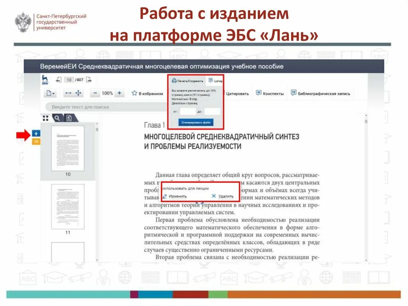
Task: Click the /407 total pages text
Action: pos(79,80)
